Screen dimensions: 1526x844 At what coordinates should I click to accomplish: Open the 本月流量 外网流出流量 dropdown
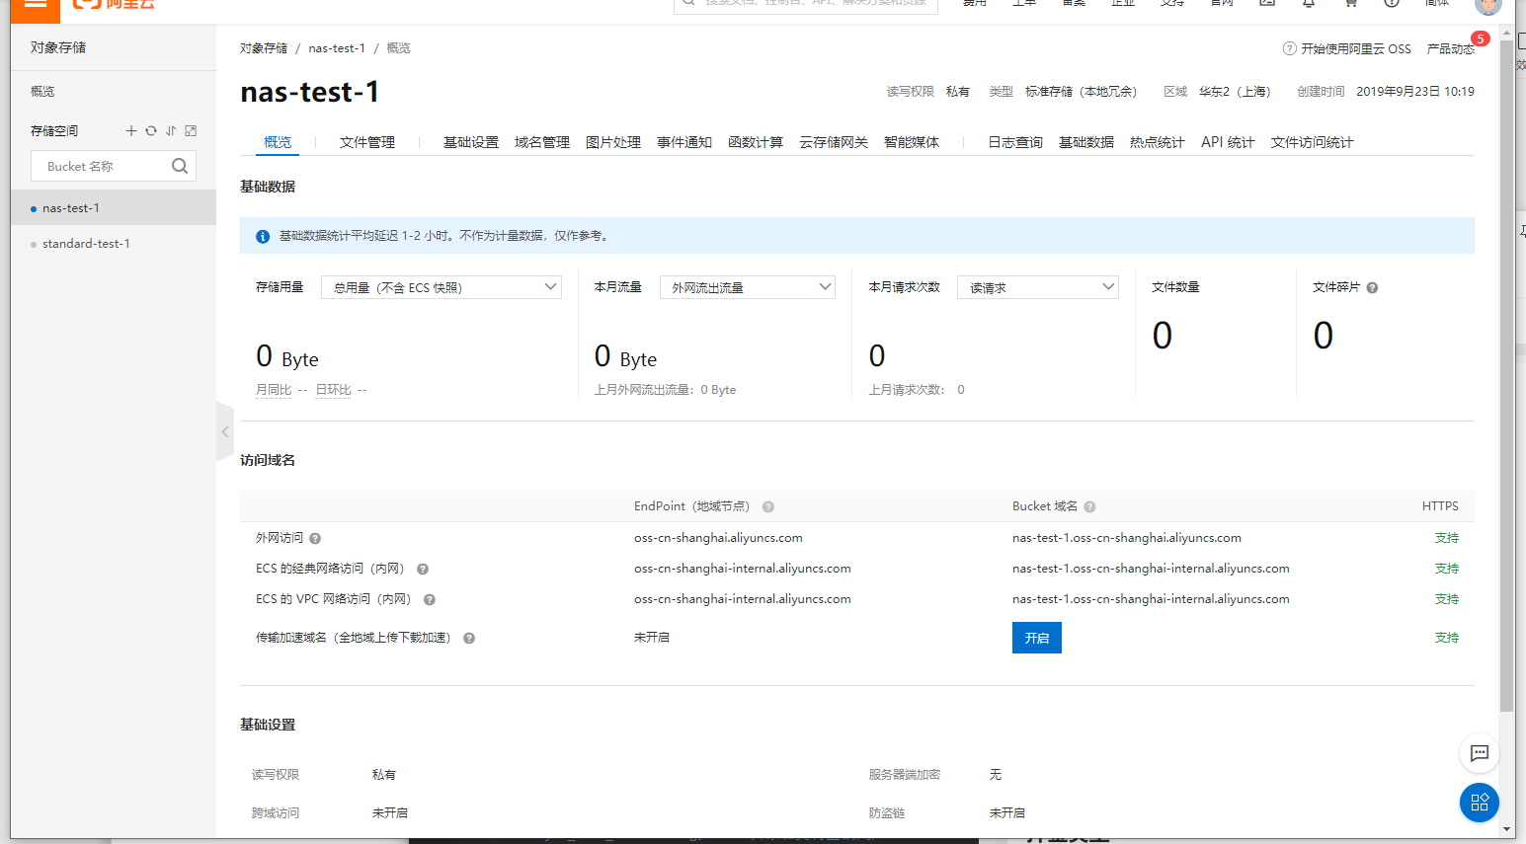(748, 287)
